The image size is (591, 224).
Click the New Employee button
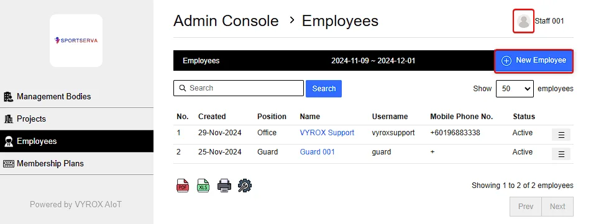pos(534,61)
